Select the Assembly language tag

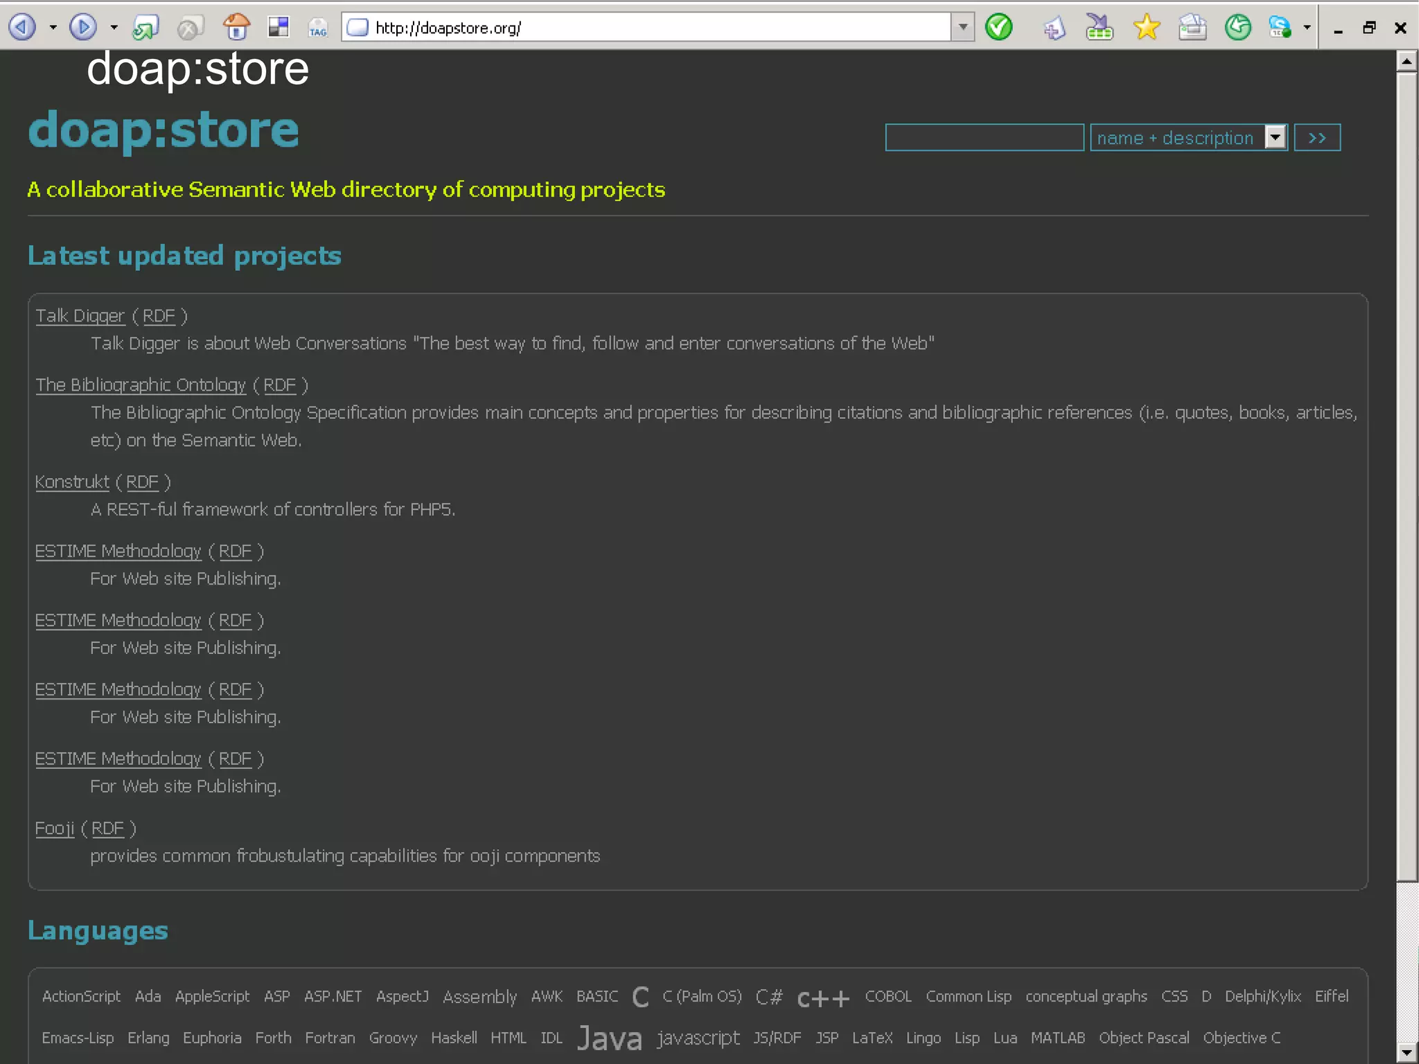480,997
